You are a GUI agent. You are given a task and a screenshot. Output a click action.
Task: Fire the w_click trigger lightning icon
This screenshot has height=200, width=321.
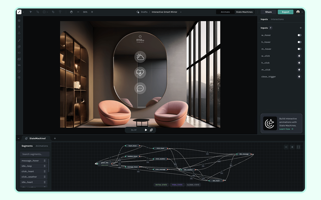(x=299, y=56)
